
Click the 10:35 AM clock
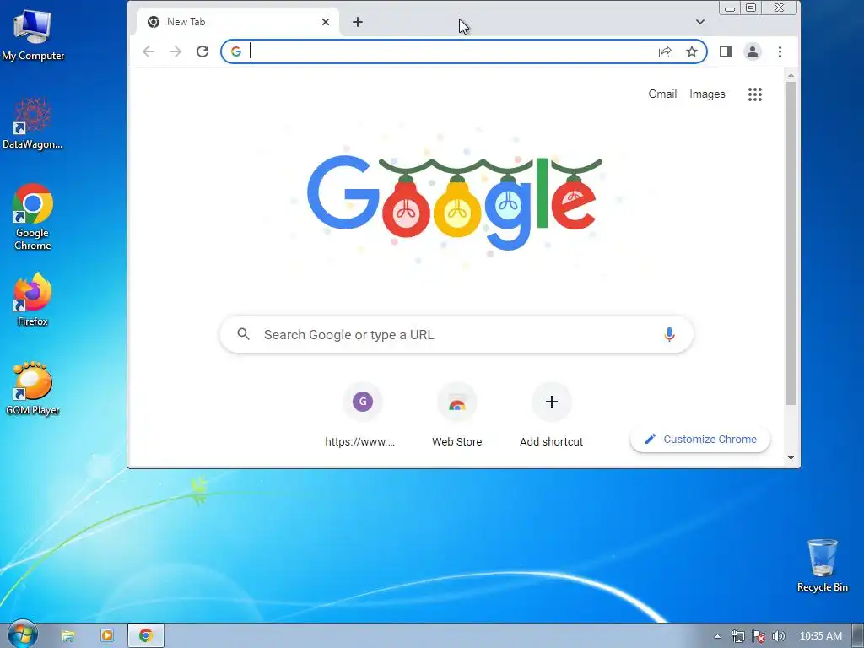(x=820, y=636)
